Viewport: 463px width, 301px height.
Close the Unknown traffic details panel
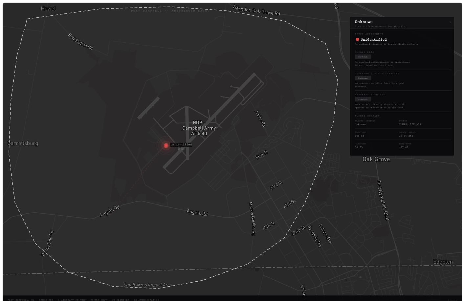click(x=450, y=22)
